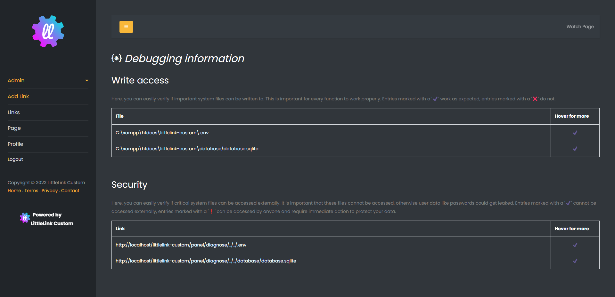
Task: Open the Contact footer link
Action: pyautogui.click(x=70, y=191)
